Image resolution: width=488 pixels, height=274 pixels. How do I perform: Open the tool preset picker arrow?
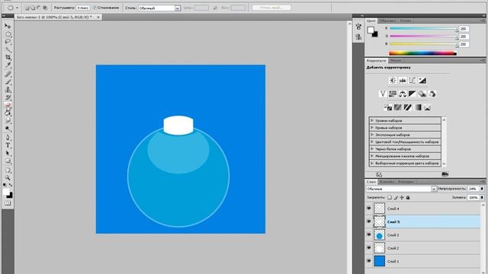[x=17, y=8]
